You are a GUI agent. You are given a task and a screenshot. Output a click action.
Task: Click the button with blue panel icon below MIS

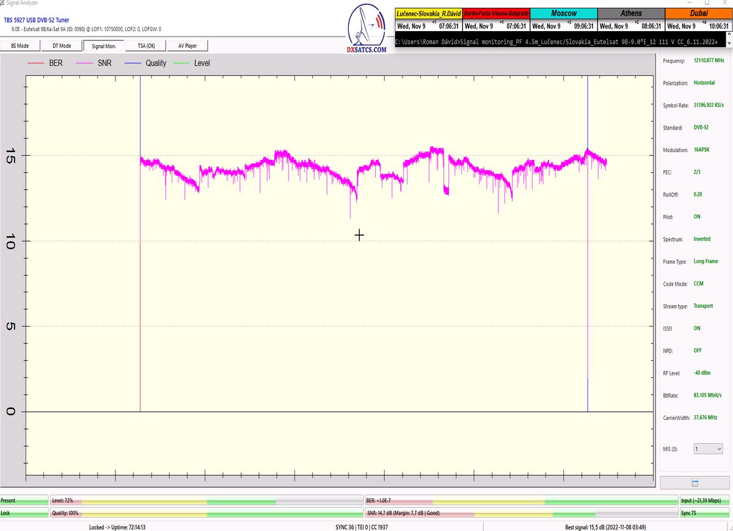point(695,482)
